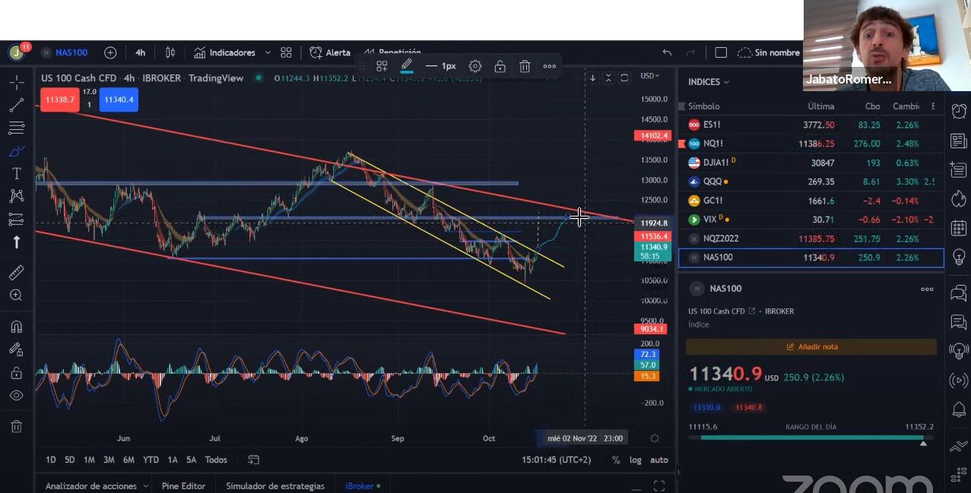Open the candlestick chart type selector
Image resolution: width=971 pixels, height=493 pixels.
(x=170, y=52)
